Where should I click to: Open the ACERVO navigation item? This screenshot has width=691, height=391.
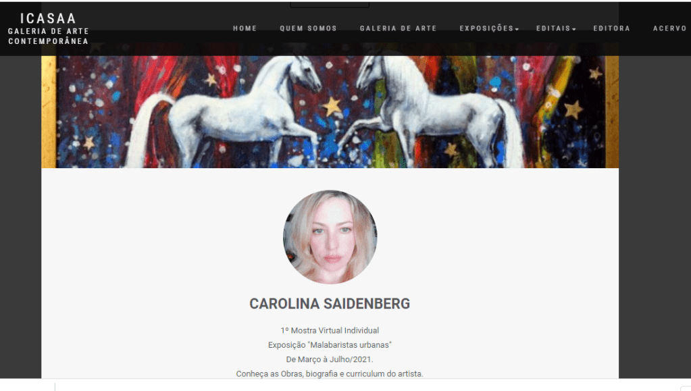[670, 28]
